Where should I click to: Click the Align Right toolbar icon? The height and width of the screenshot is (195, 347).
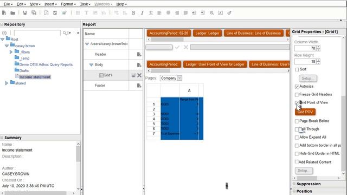coord(177,13)
